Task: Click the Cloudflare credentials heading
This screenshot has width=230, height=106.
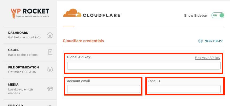Action: coord(83,41)
